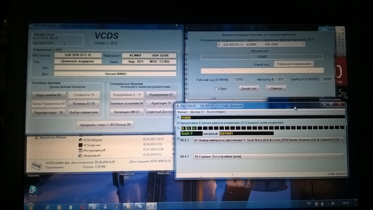Select the Инструкции.pdf file icon

pos(80,150)
